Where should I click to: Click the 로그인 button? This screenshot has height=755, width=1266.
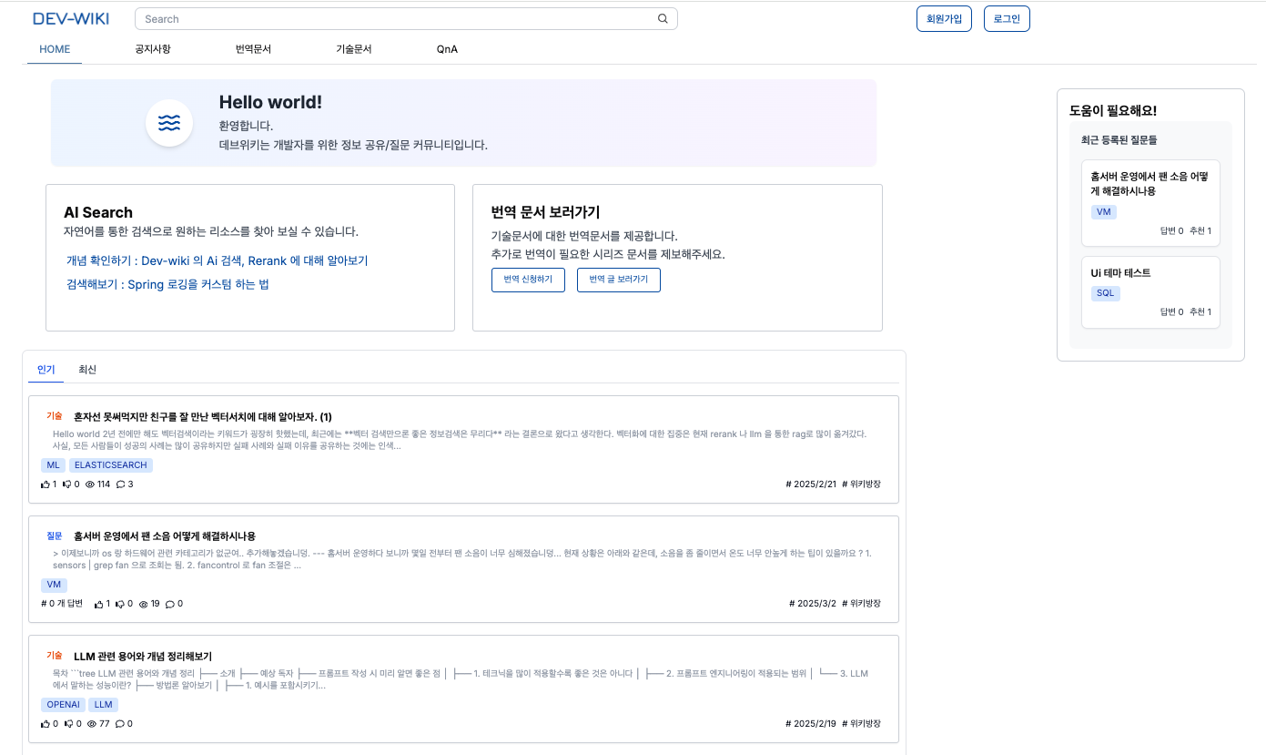coord(1007,19)
